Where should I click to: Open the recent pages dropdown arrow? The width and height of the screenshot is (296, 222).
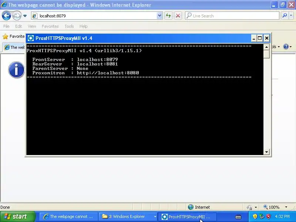[25, 16]
